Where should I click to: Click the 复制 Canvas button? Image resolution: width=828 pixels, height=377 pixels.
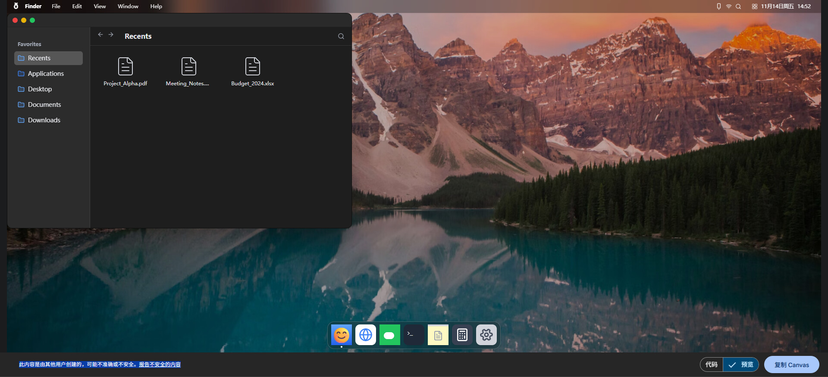click(792, 365)
